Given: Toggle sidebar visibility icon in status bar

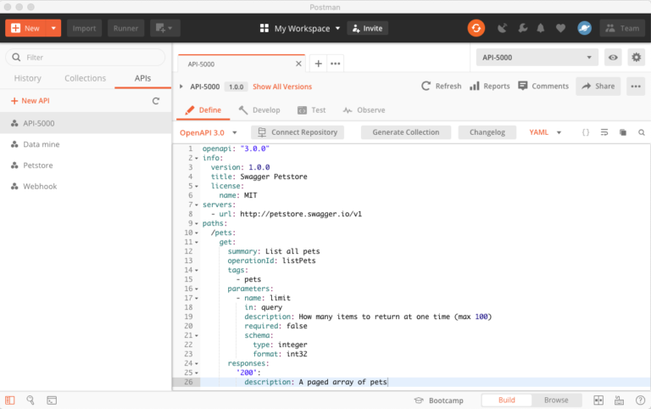Looking at the screenshot, I should (x=10, y=400).
